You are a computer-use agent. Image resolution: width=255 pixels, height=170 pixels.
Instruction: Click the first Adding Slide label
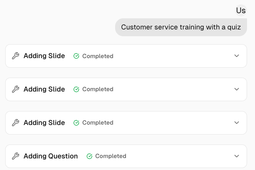point(44,56)
